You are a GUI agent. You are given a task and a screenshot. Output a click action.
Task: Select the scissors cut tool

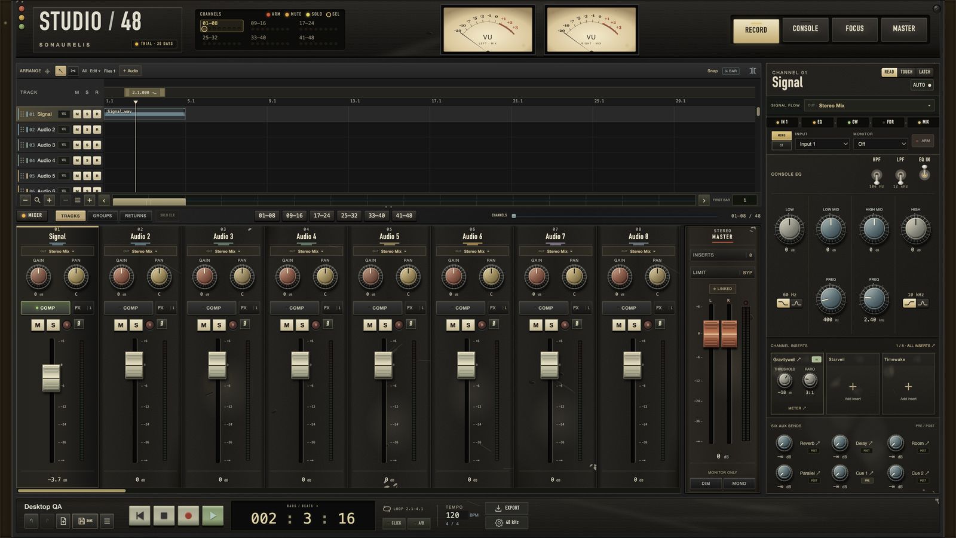tap(73, 71)
